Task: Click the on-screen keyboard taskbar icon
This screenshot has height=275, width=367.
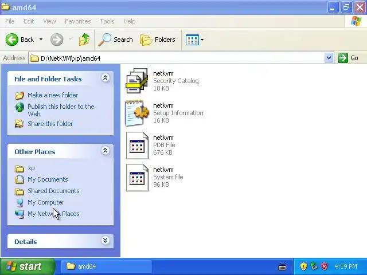Action: (282, 266)
